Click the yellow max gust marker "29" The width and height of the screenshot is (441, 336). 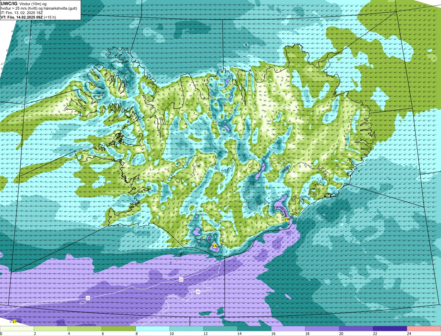point(287,219)
